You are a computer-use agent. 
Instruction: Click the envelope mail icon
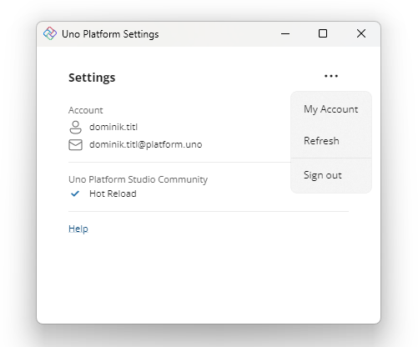pos(75,145)
